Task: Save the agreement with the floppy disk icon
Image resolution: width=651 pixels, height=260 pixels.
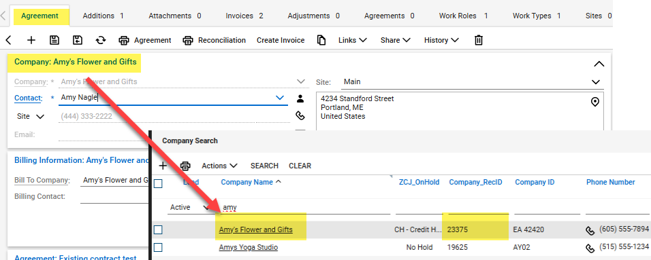Action: [54, 40]
